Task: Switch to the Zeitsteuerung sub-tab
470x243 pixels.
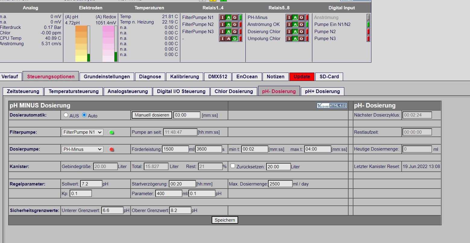Action: point(23,91)
